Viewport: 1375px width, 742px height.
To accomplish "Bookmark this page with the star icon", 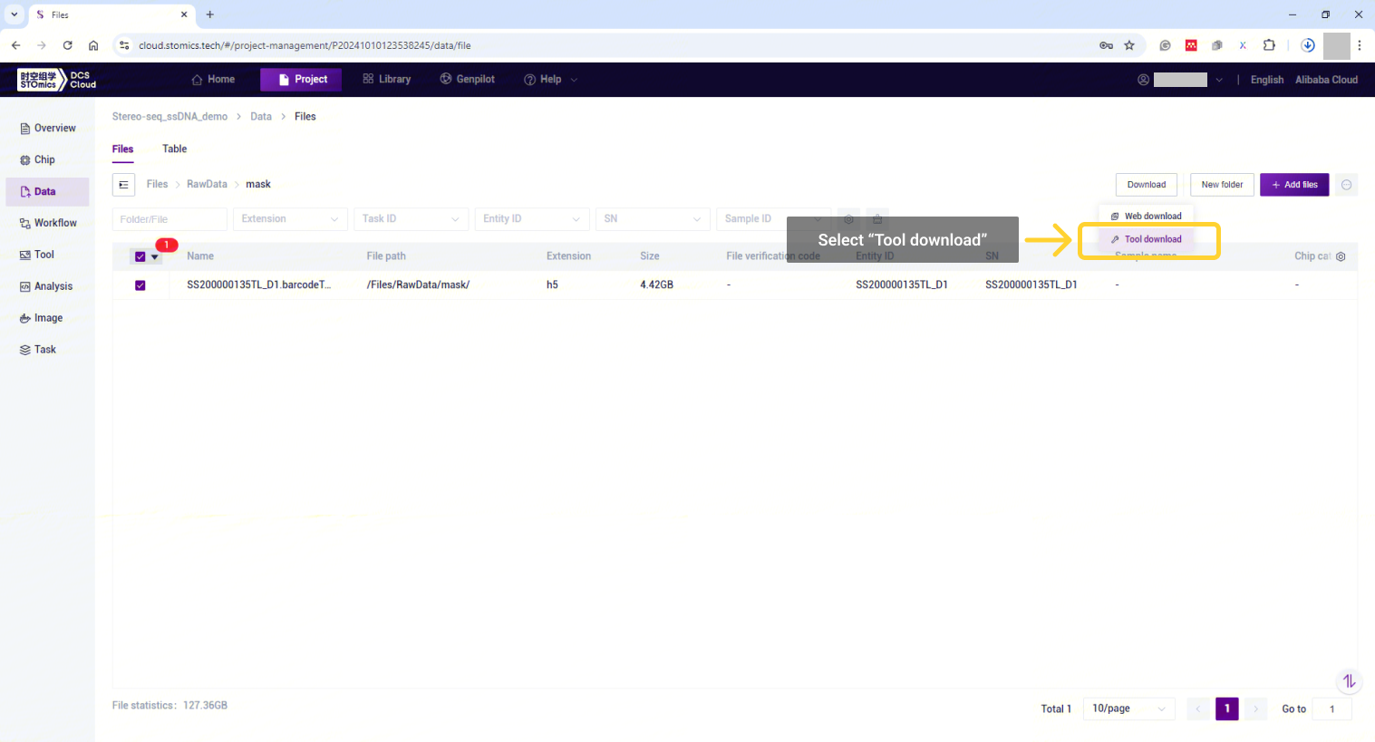I will point(1129,45).
